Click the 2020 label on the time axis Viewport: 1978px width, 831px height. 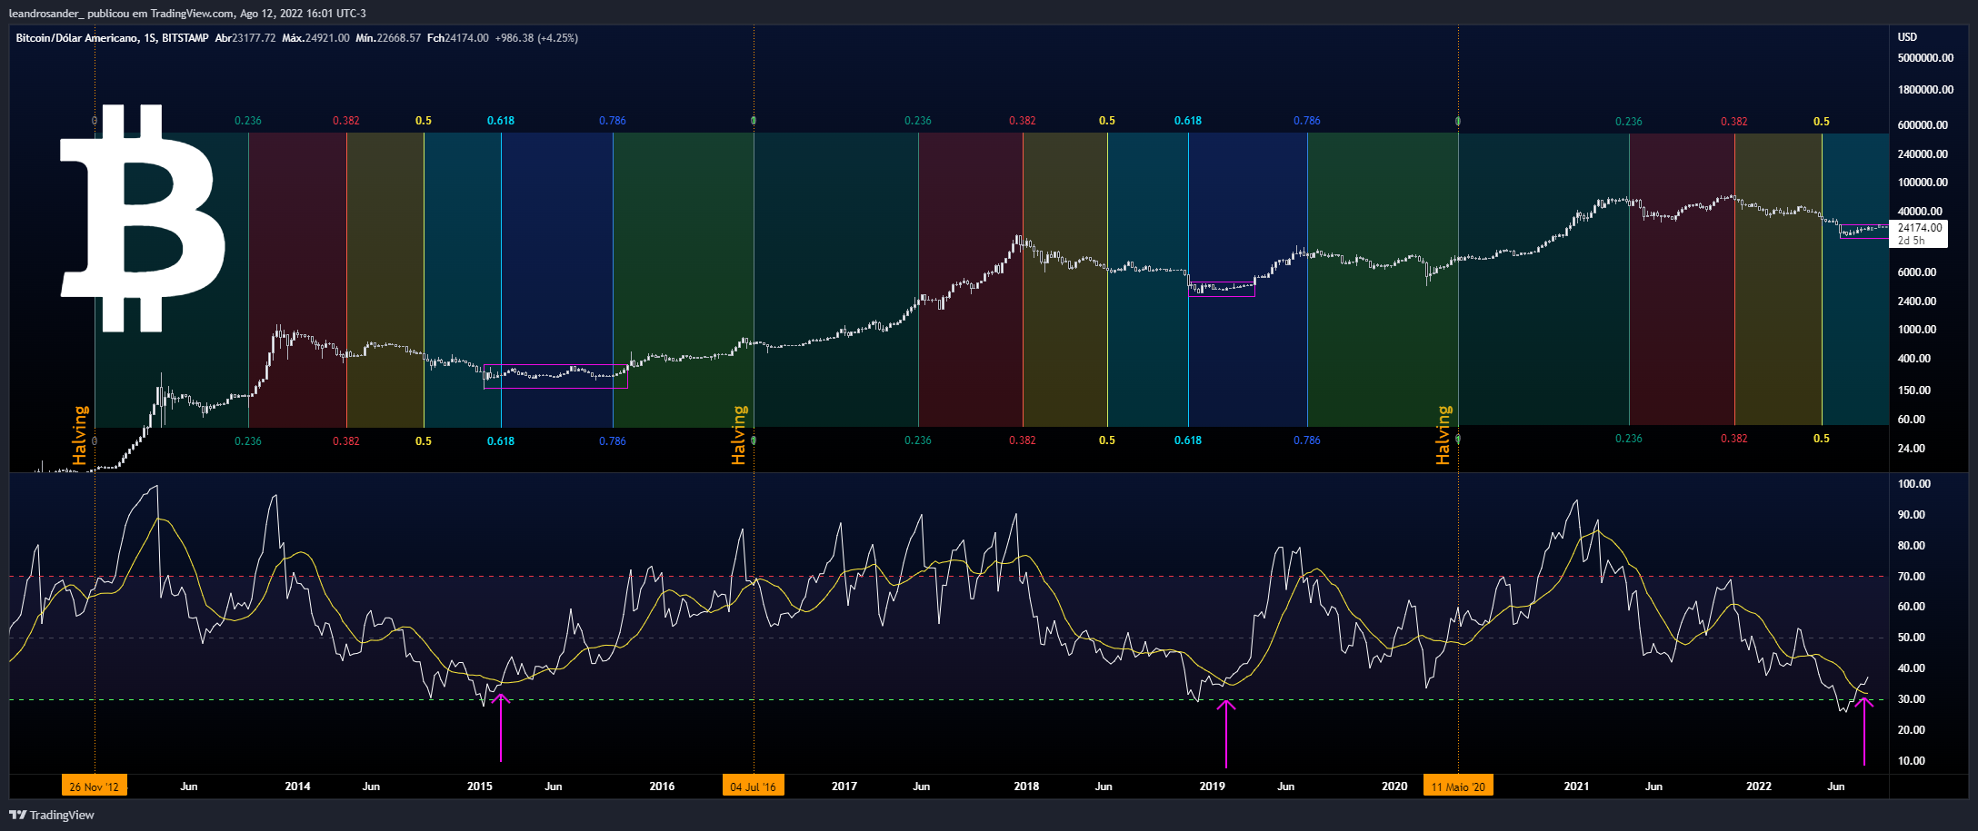point(1394,786)
